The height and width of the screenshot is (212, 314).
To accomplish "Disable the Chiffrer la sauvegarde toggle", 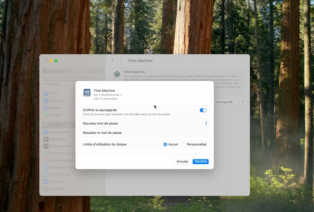I will tap(203, 110).
